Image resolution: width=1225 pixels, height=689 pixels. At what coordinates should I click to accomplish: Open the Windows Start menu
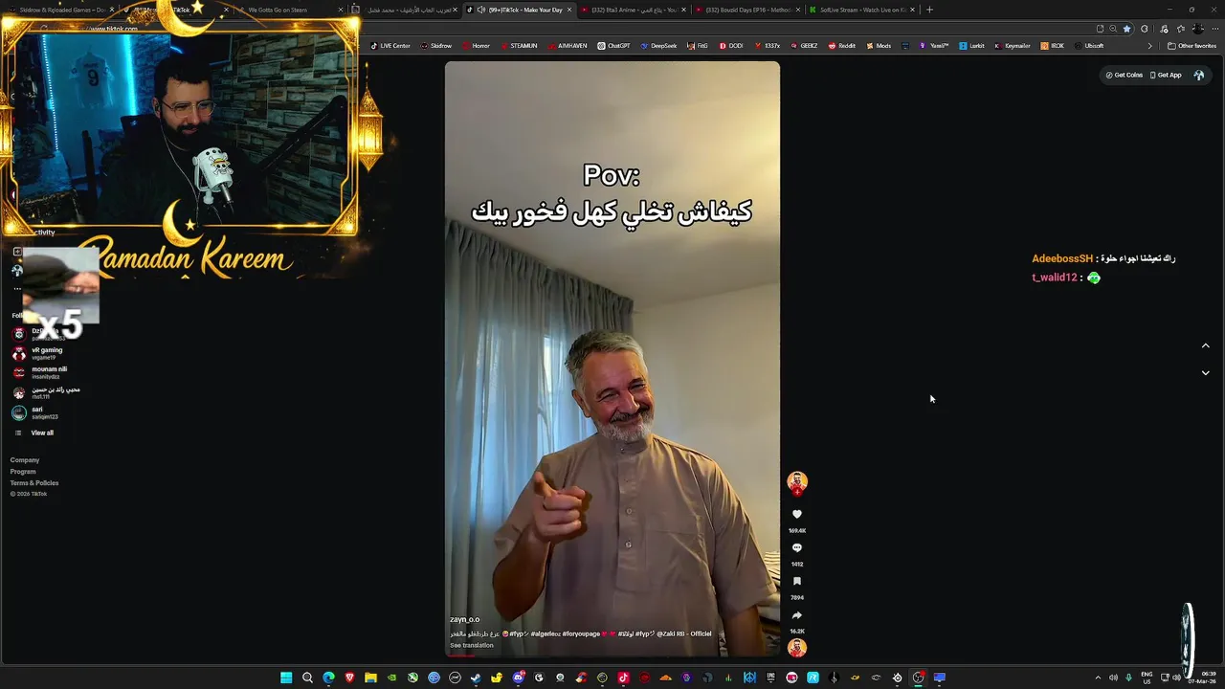tap(286, 678)
